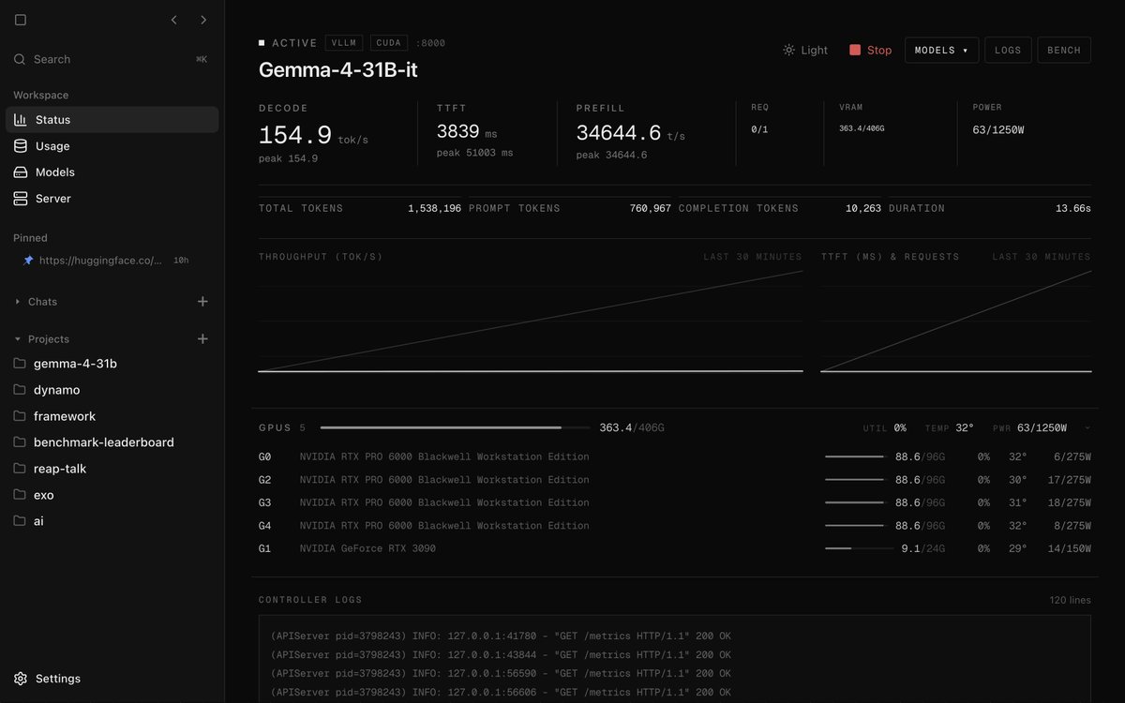Open the BENCH view
Screen dimensions: 1125x703
coord(1064,51)
